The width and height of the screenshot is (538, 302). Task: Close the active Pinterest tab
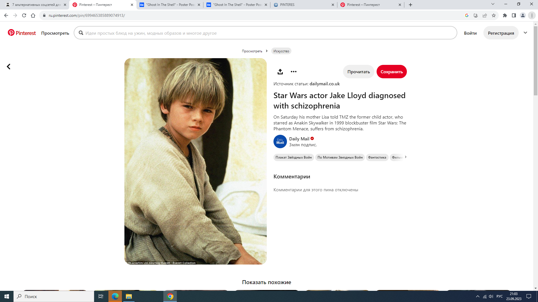(x=132, y=5)
